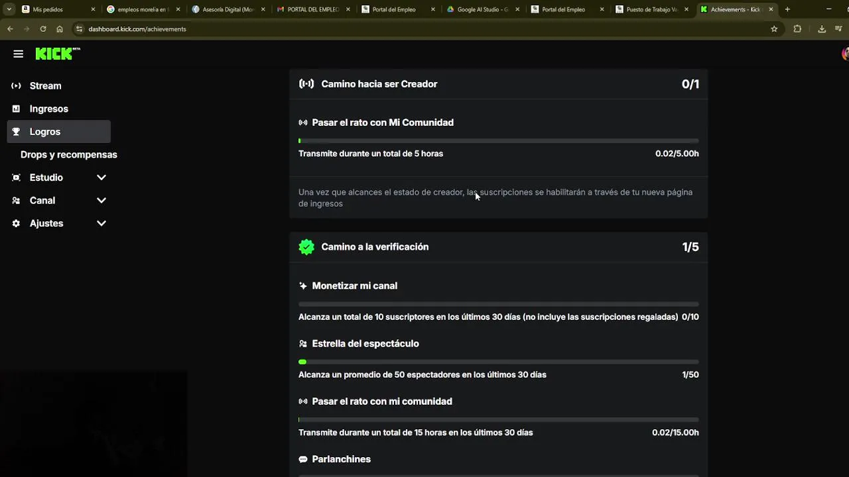Click the browser home icon

point(60,29)
